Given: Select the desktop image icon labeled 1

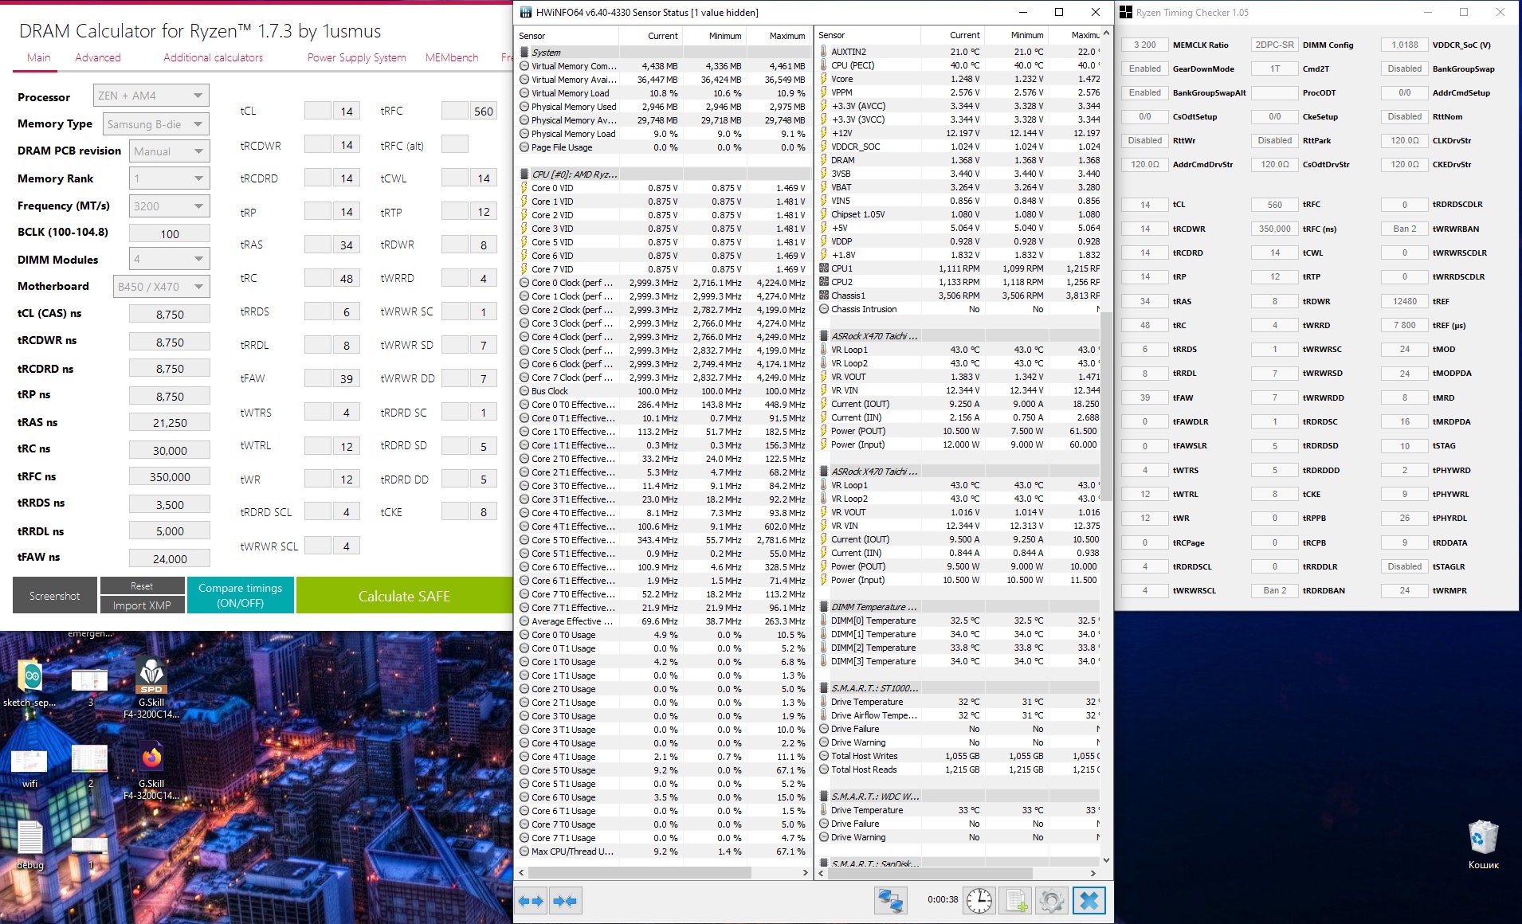Looking at the screenshot, I should 90,852.
